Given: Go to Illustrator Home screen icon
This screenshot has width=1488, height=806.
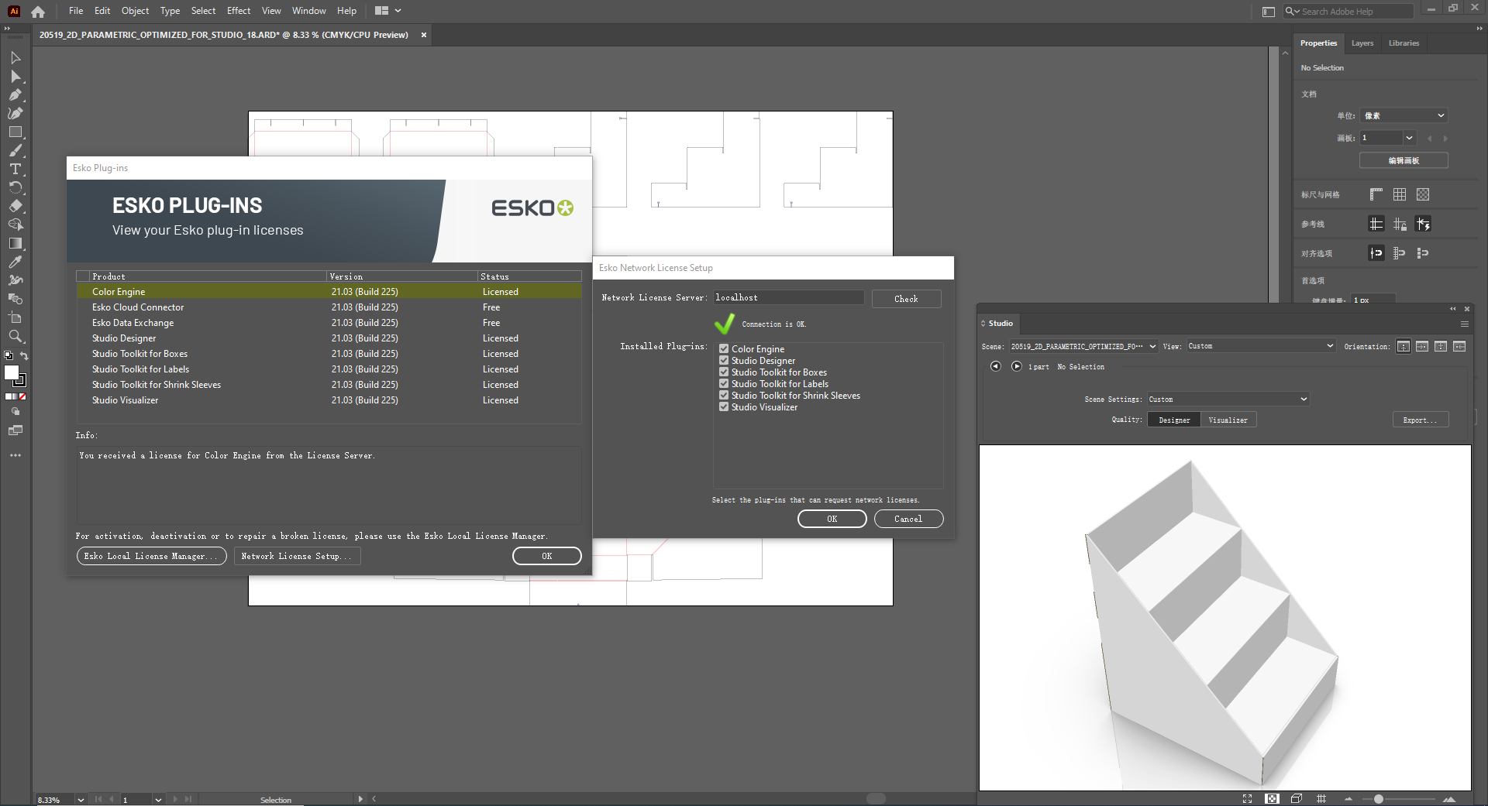Looking at the screenshot, I should click(38, 12).
